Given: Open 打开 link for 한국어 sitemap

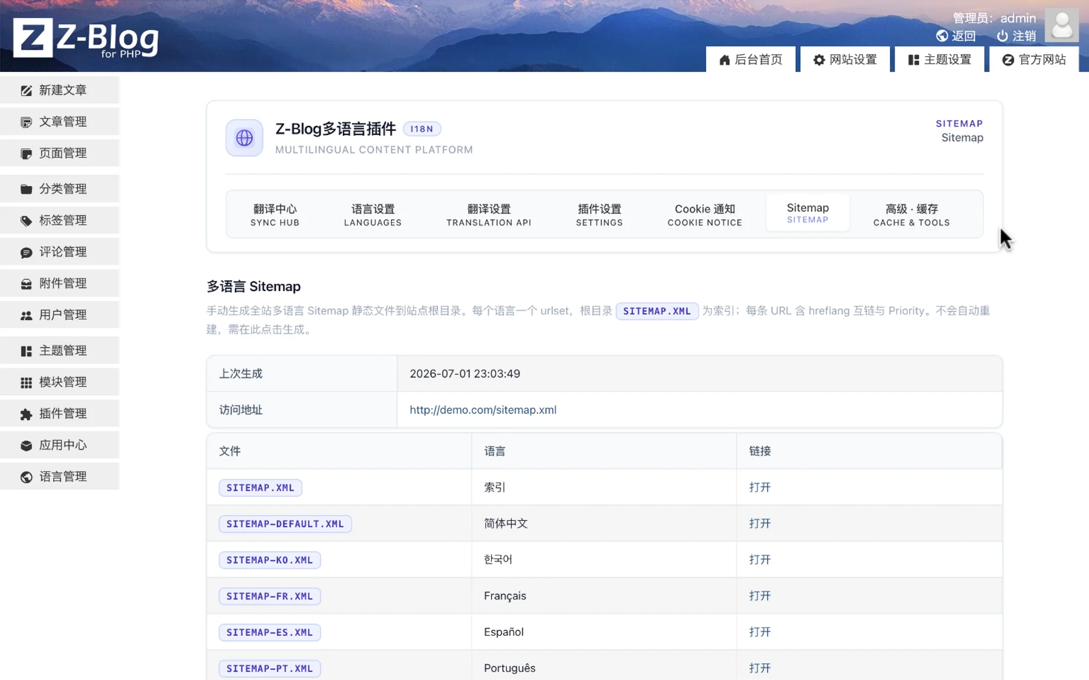Looking at the screenshot, I should 760,560.
